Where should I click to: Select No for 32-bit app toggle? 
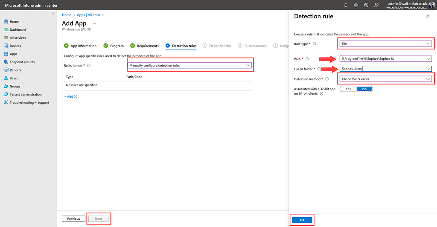(364, 89)
